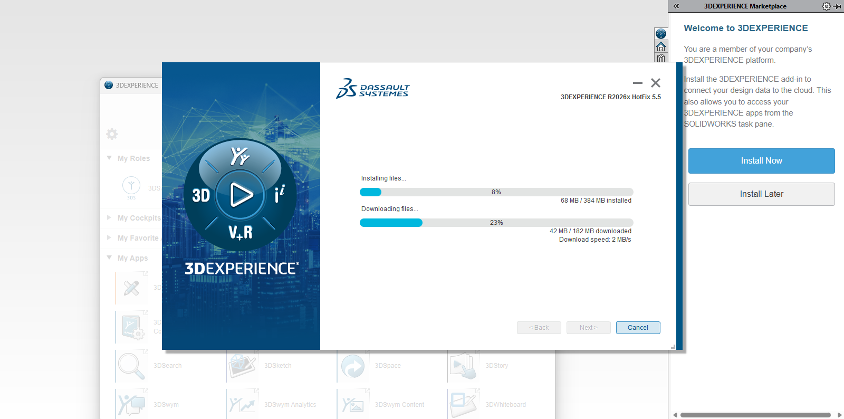The width and height of the screenshot is (844, 419).
Task: Click the Dassault Systemes logo in the installer
Action: (x=372, y=89)
